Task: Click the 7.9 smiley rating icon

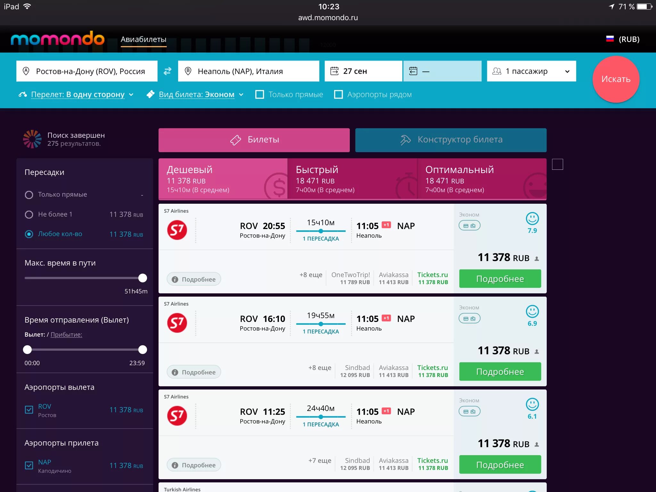Action: 532,219
